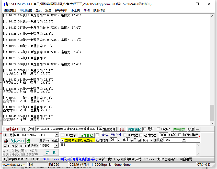Click the 发送 send button
The image size is (217, 169).
[x=51, y=153]
